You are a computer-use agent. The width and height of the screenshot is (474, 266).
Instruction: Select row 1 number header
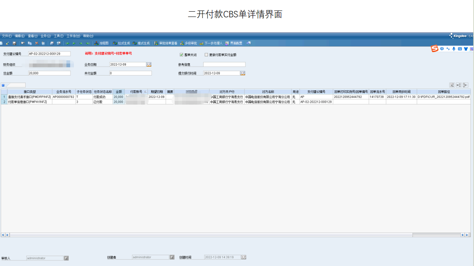pos(4,97)
